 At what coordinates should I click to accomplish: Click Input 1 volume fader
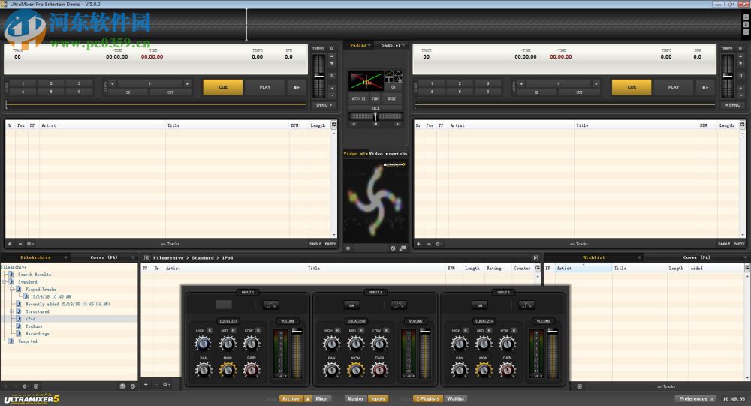tap(297, 332)
